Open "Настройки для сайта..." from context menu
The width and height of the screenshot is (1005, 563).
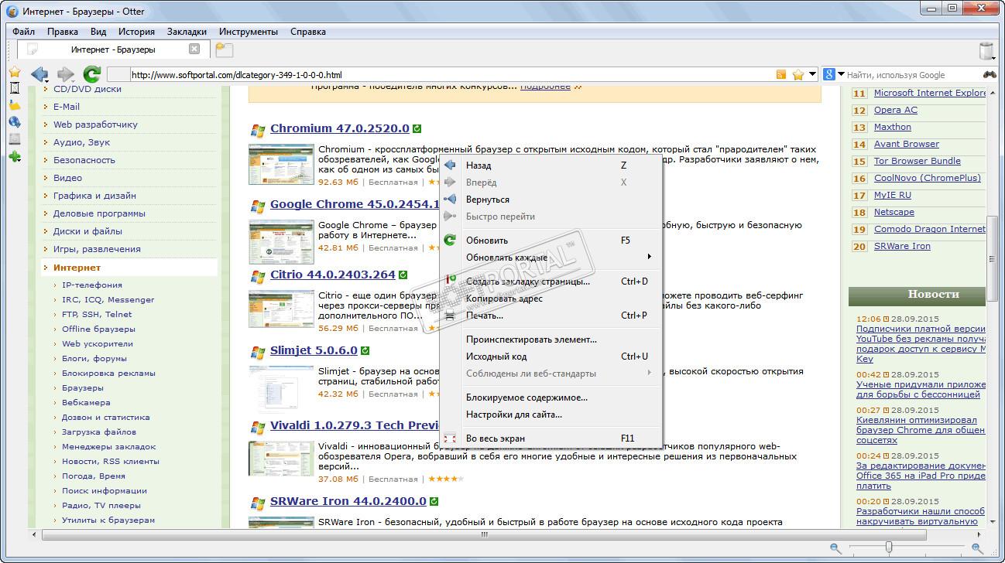(x=551, y=415)
